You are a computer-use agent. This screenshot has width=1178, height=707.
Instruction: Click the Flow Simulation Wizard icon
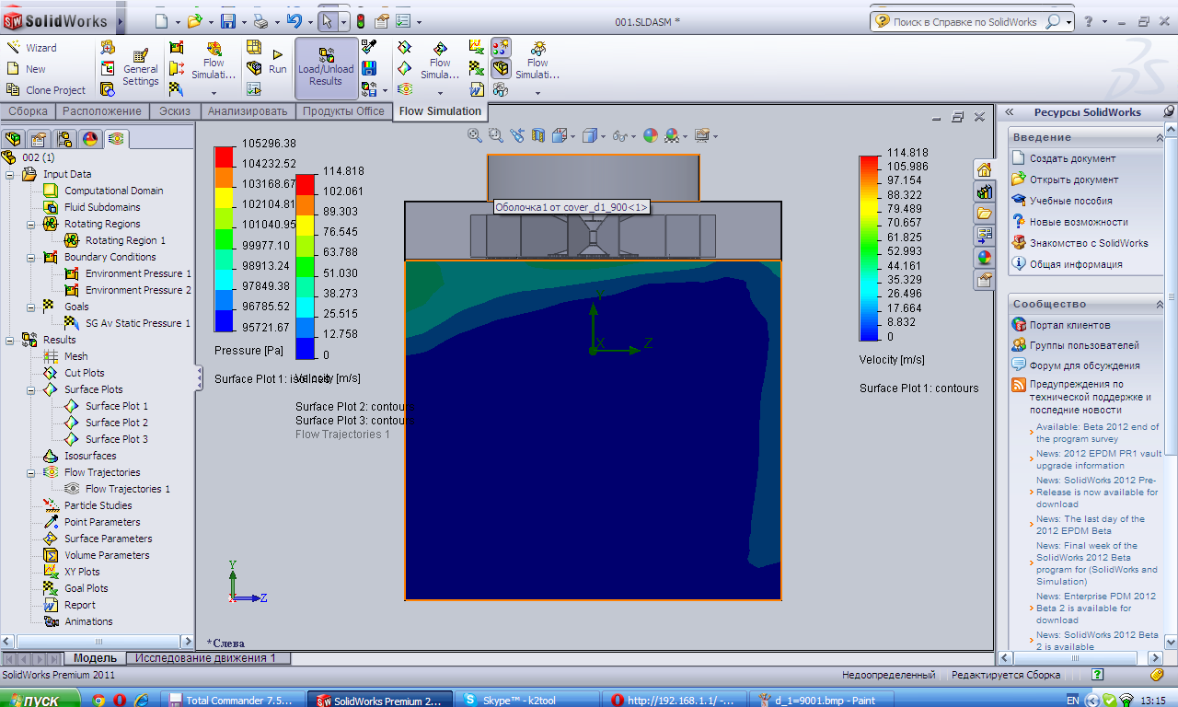[14, 48]
